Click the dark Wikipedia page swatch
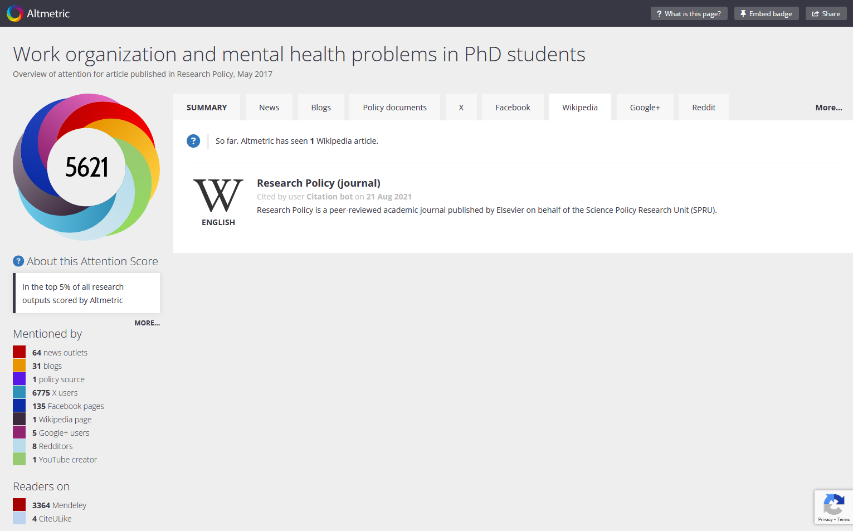This screenshot has width=853, height=531. click(x=19, y=419)
